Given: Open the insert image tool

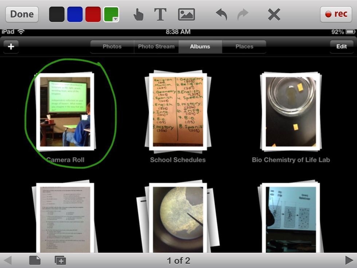Looking at the screenshot, I should coord(186,15).
